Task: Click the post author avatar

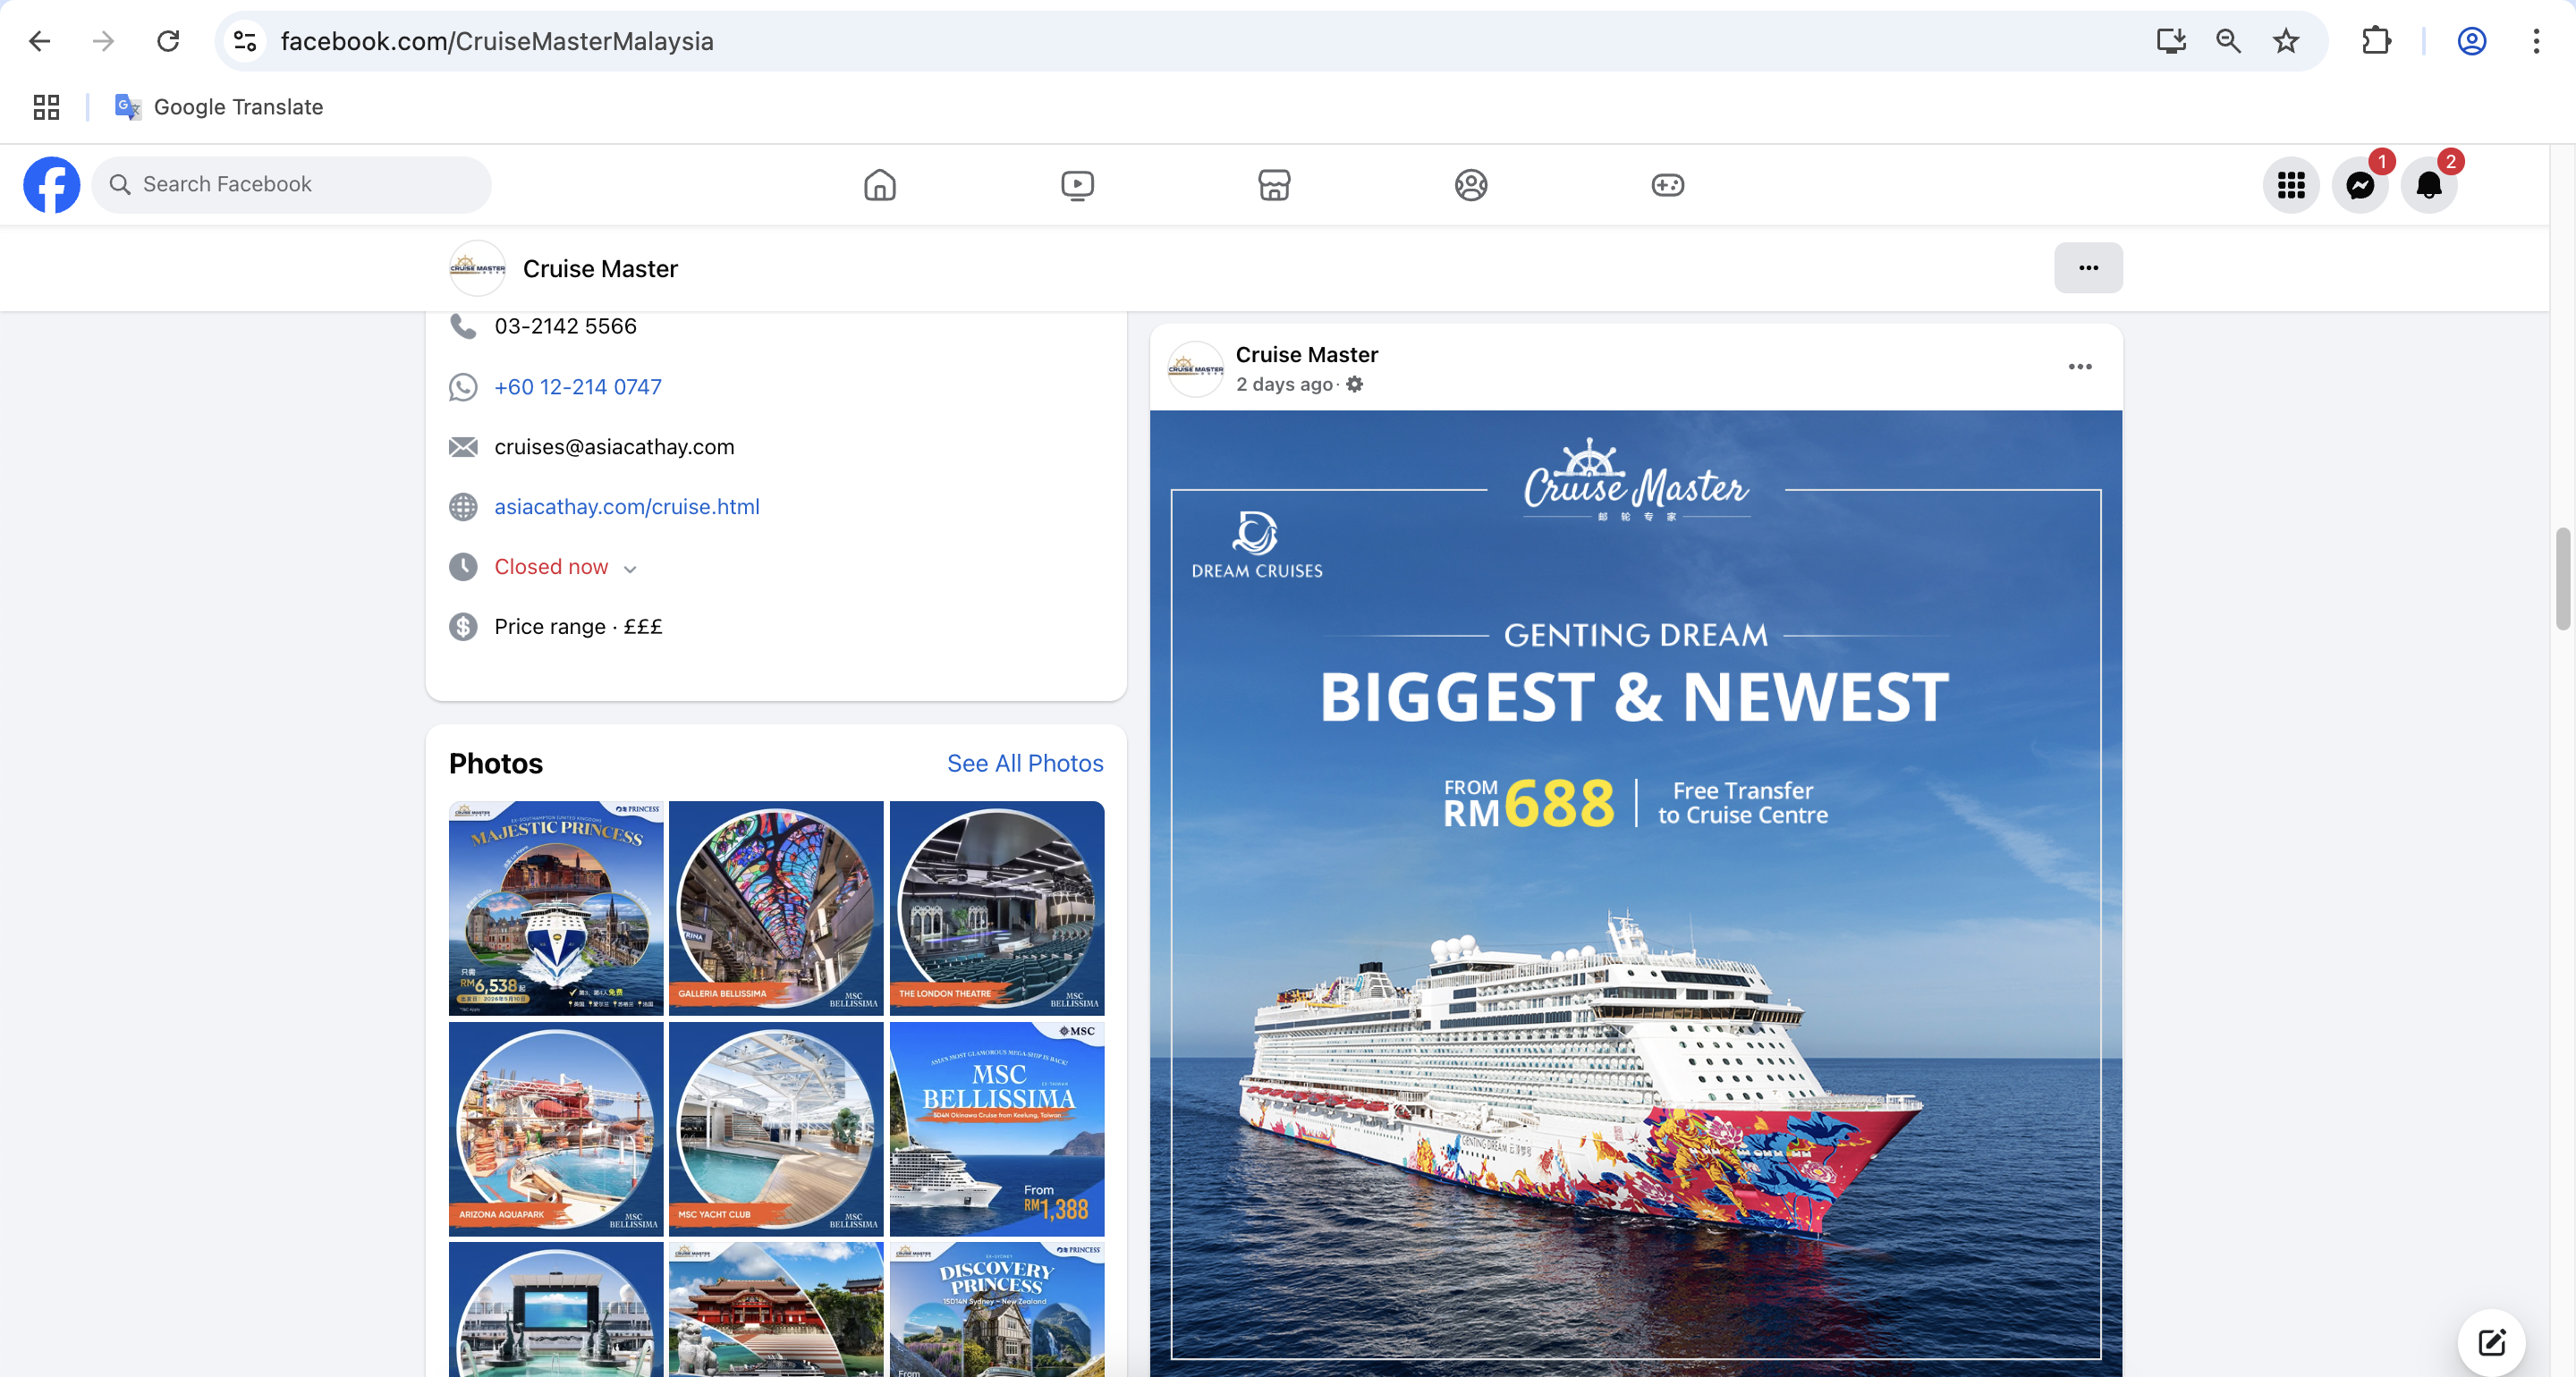Action: point(1196,369)
